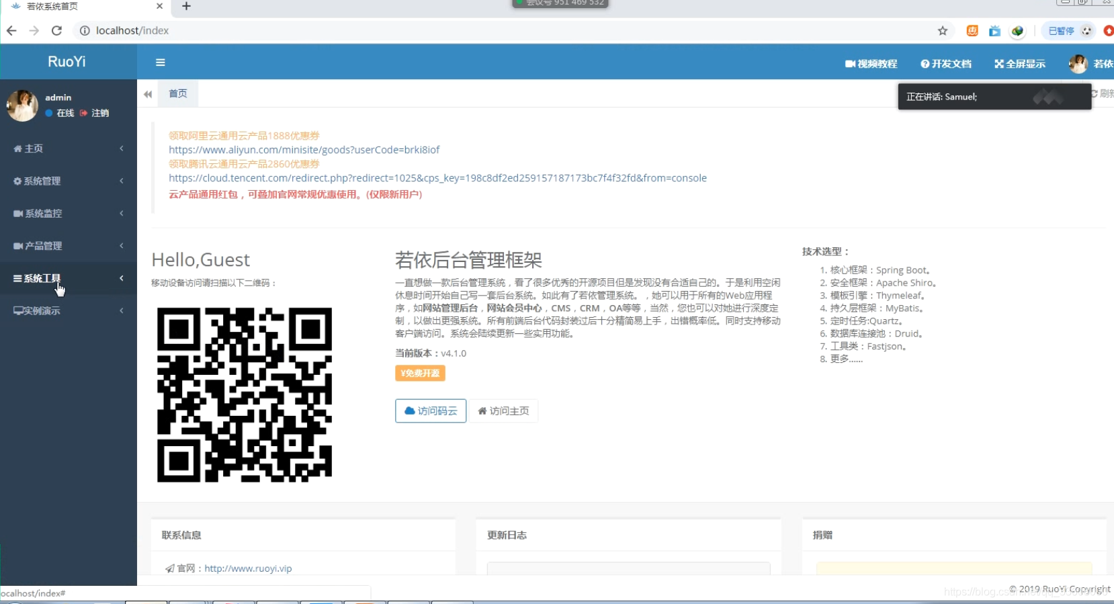Click chevron arrow beside 系统工具
Screen dimensions: 1114x604
tap(122, 278)
